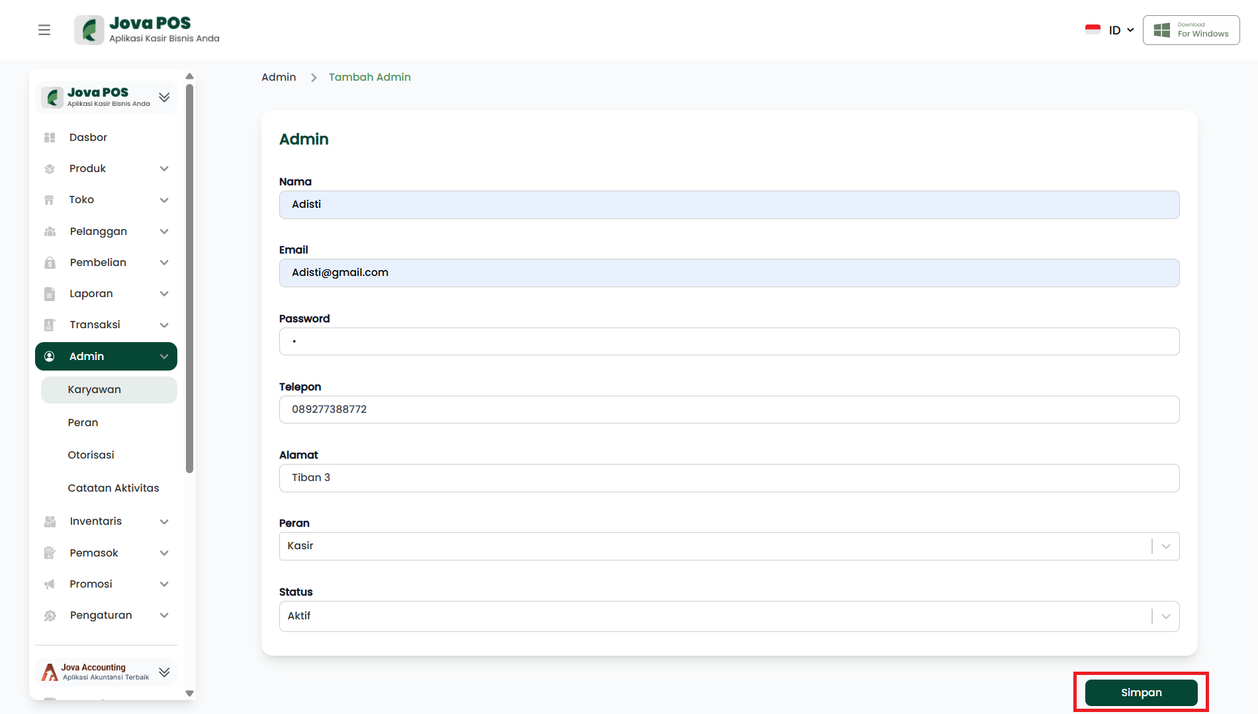This screenshot has width=1258, height=714.
Task: Open the hamburger menu icon
Action: click(x=44, y=30)
